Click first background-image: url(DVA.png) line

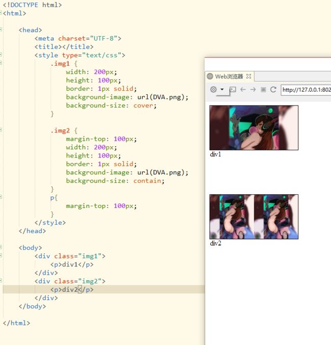tap(127, 97)
